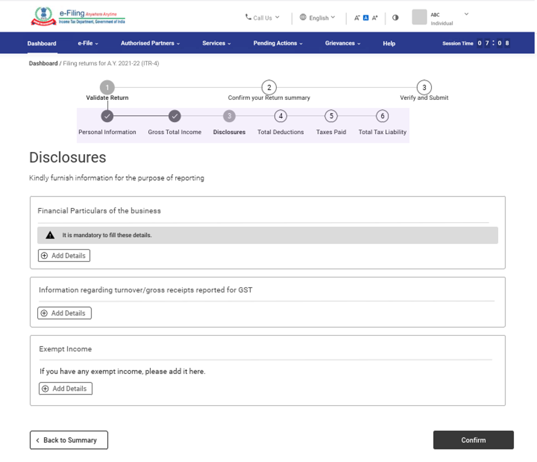The height and width of the screenshot is (462, 537).
Task: Select step 5 Taxes Paid circle
Action: (x=331, y=116)
